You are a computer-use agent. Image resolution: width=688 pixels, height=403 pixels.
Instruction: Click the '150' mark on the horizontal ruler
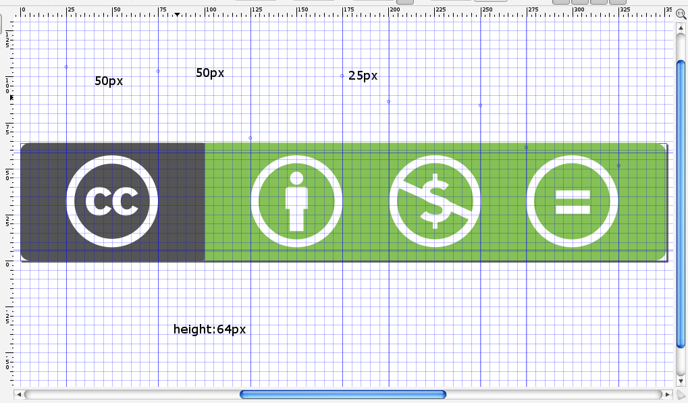[302, 9]
